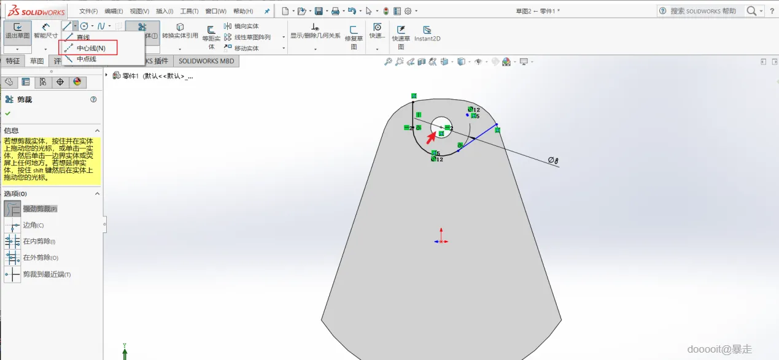This screenshot has width=779, height=360.
Task: Click the Select cursor tool icon
Action: point(369,11)
